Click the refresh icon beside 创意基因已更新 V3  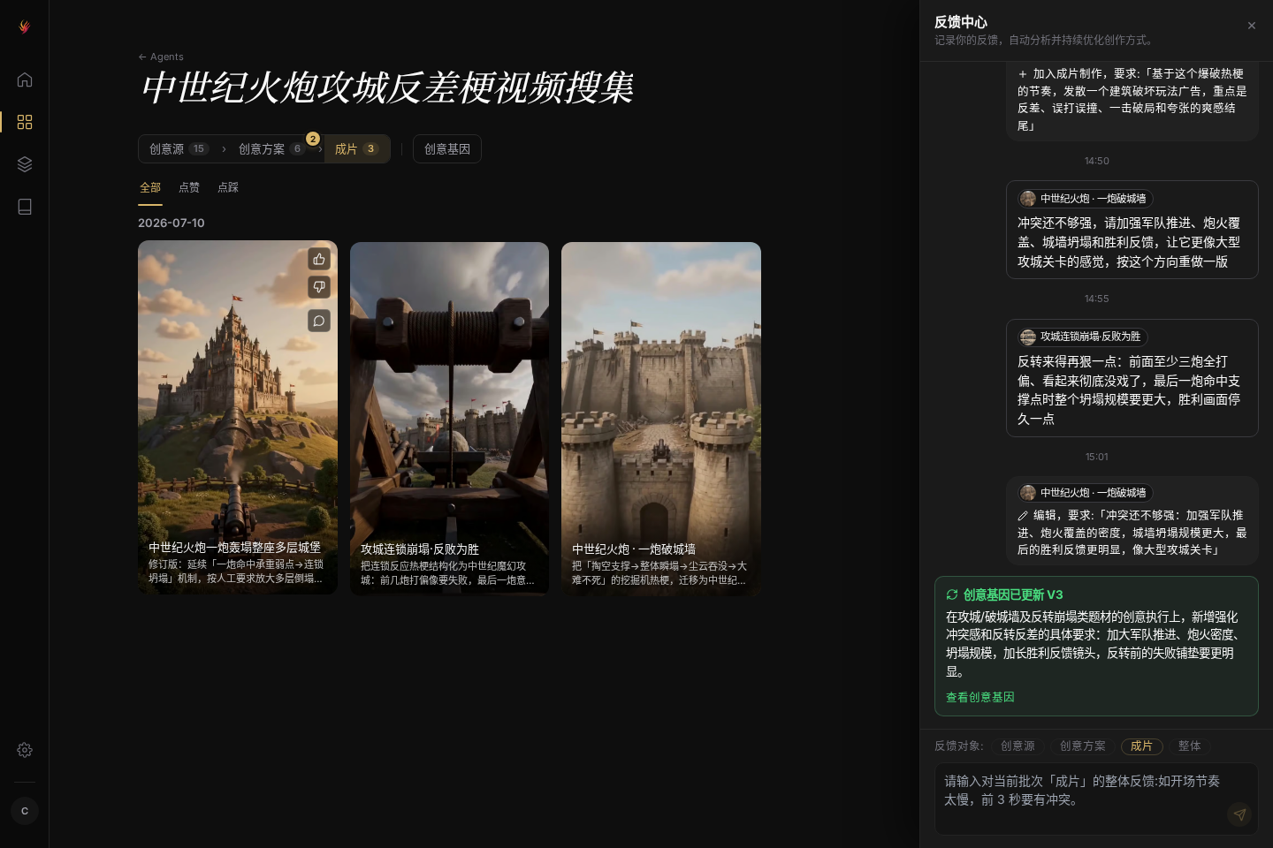[x=952, y=594]
